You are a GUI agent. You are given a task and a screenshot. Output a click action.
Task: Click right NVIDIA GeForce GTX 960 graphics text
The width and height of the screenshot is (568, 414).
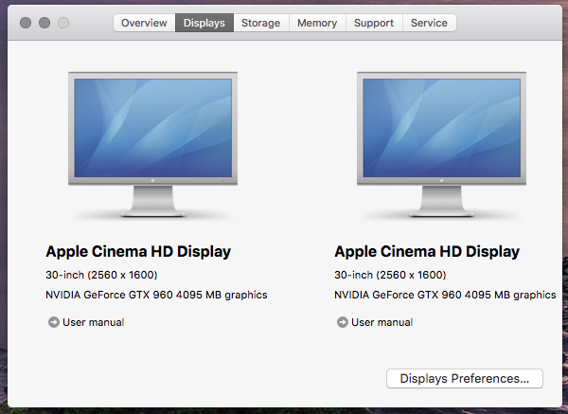point(445,295)
